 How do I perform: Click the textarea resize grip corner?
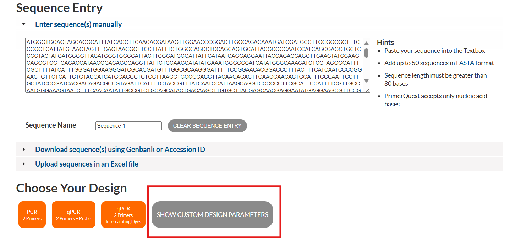(x=367, y=90)
